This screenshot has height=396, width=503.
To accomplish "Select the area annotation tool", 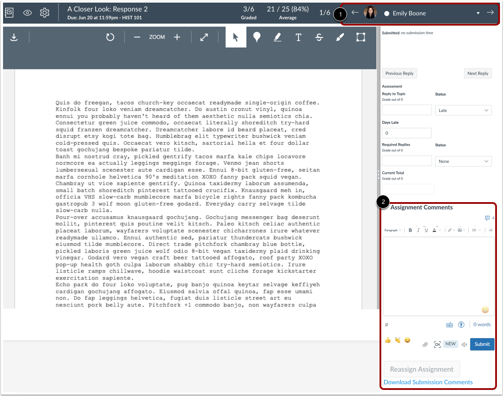I will point(361,37).
